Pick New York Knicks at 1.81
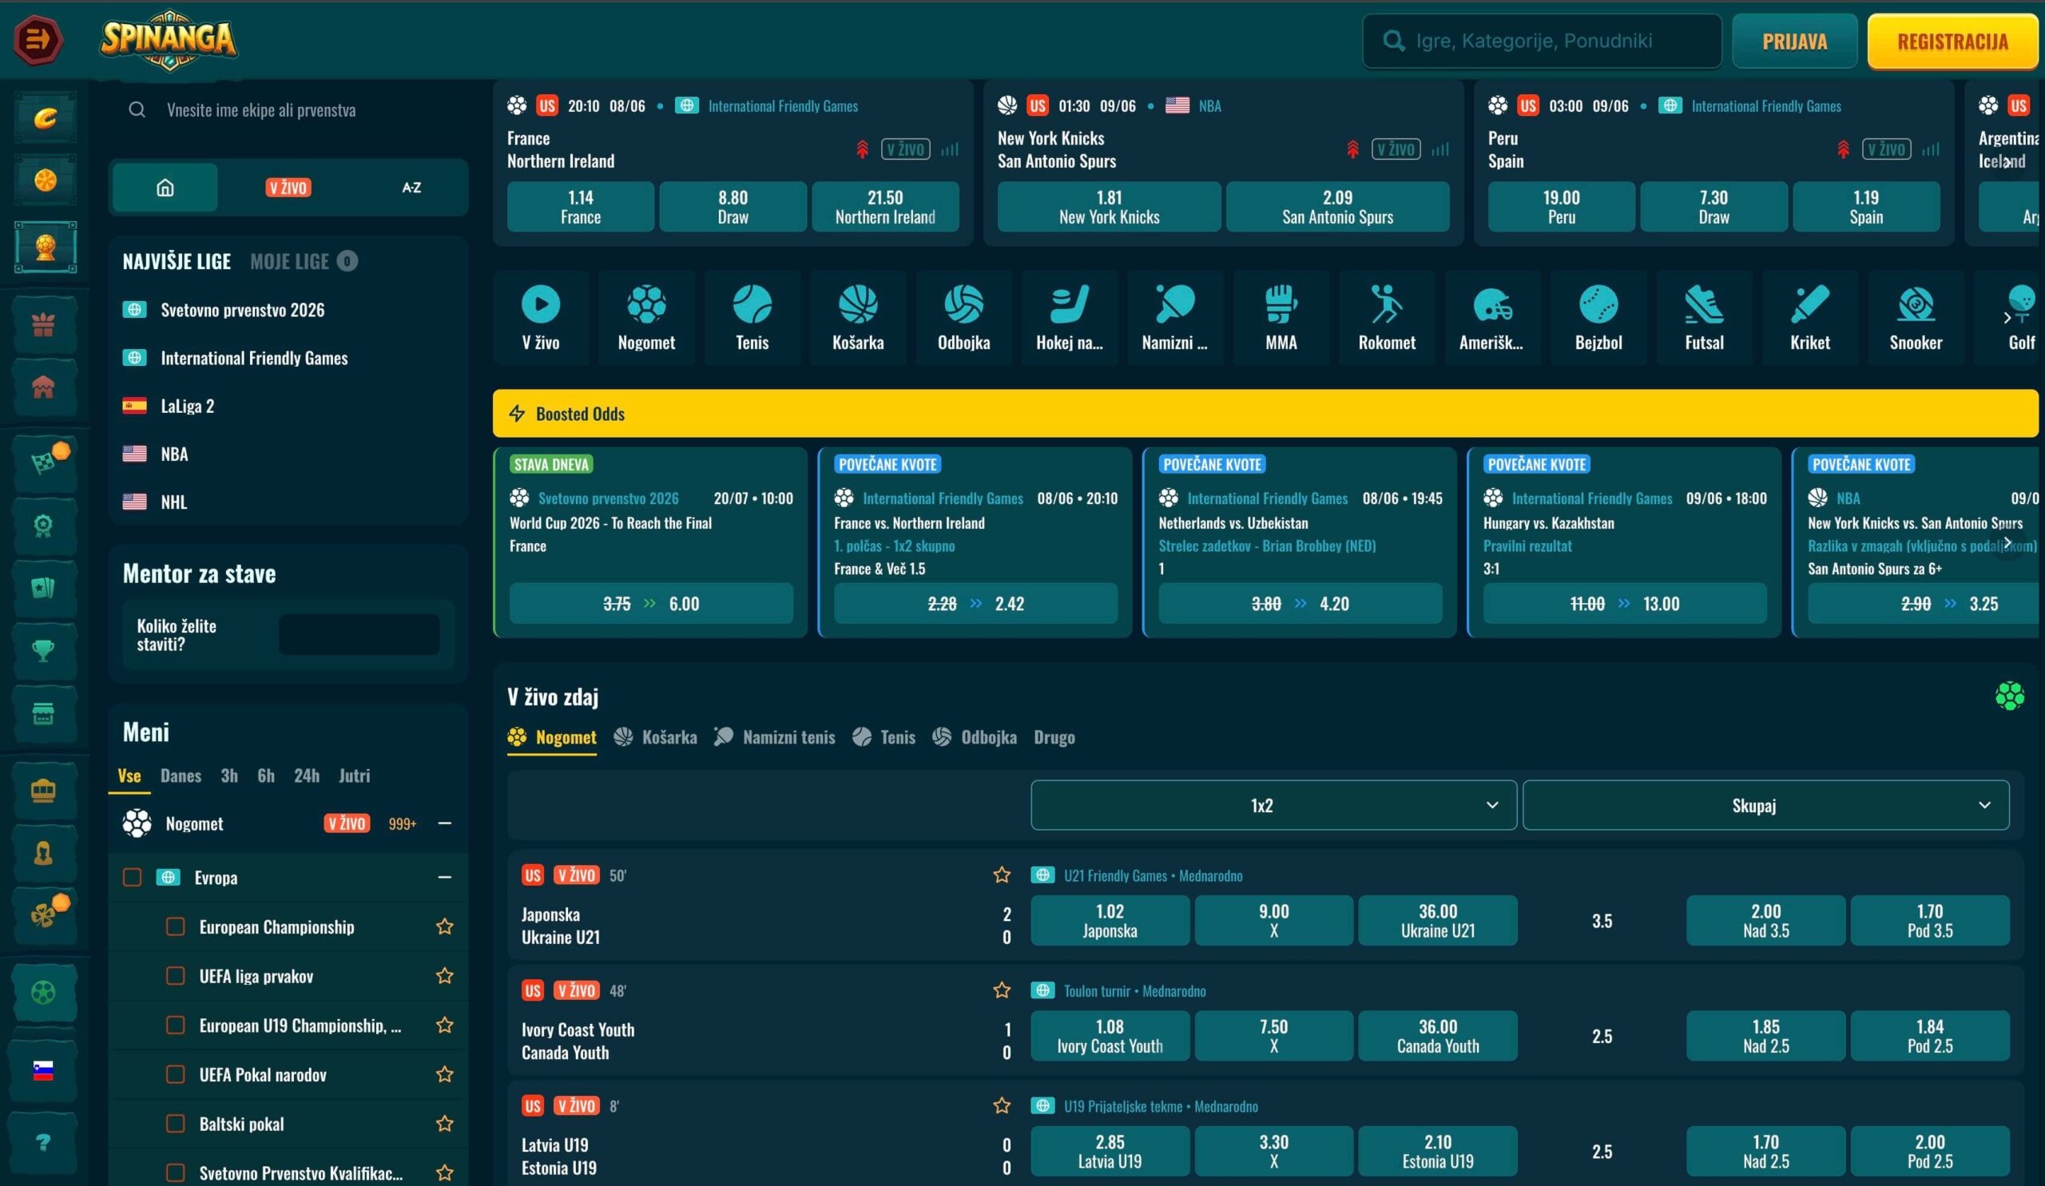Image resolution: width=2045 pixels, height=1186 pixels. pyautogui.click(x=1109, y=207)
